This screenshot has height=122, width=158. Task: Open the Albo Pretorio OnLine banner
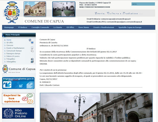[x=18, y=113]
